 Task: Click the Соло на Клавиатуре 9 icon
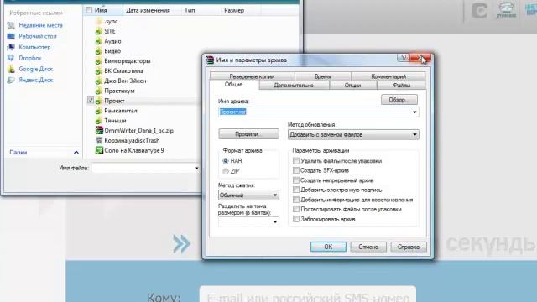click(x=99, y=150)
